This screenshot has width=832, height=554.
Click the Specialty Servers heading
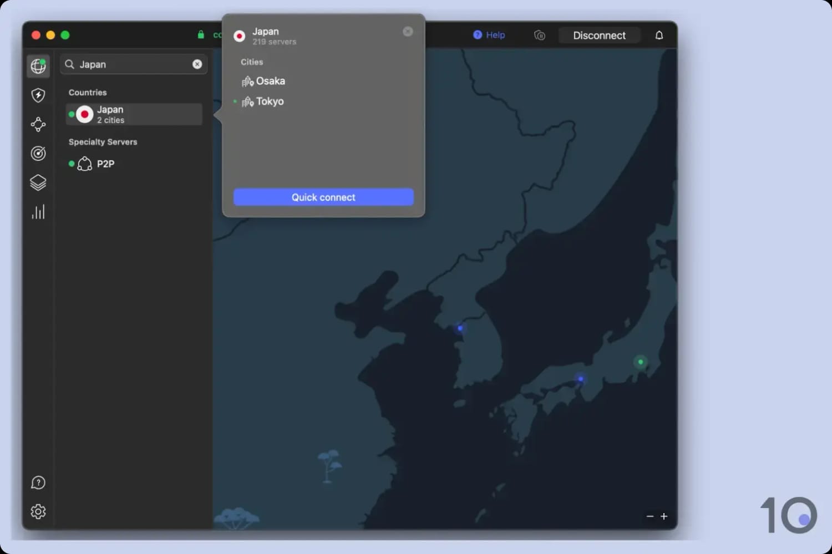click(x=103, y=142)
